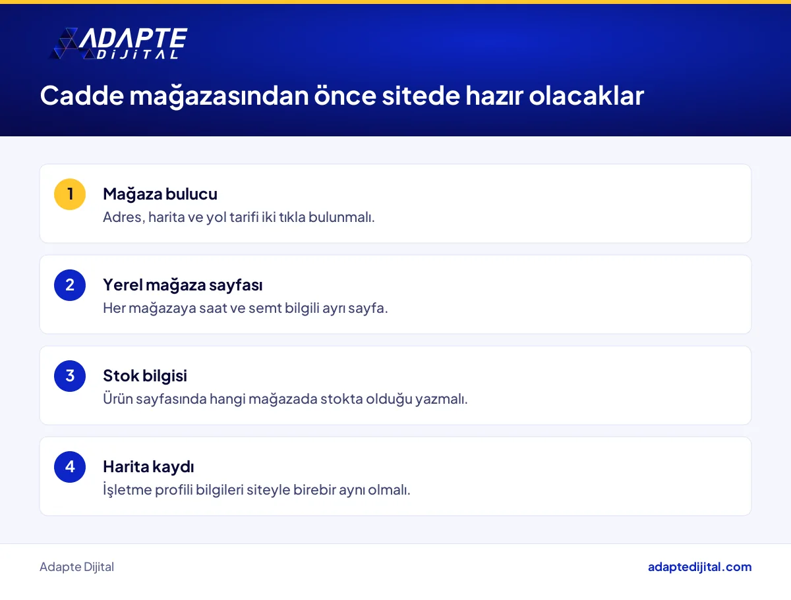Viewport: 791px width, 600px height.
Task: Click the 'Stok bilgisi' title
Action: [x=145, y=376]
